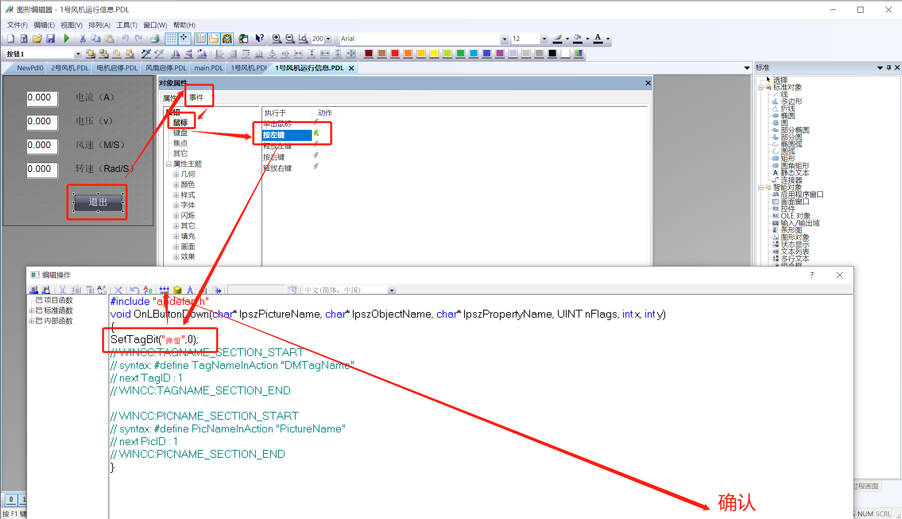Toggle the grid display button

171,39
